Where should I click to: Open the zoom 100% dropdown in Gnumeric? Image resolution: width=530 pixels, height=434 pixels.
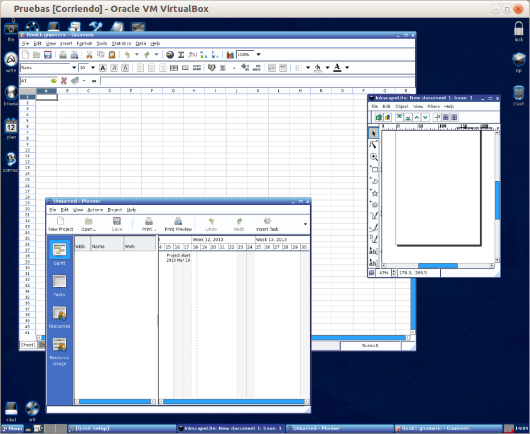(x=258, y=55)
